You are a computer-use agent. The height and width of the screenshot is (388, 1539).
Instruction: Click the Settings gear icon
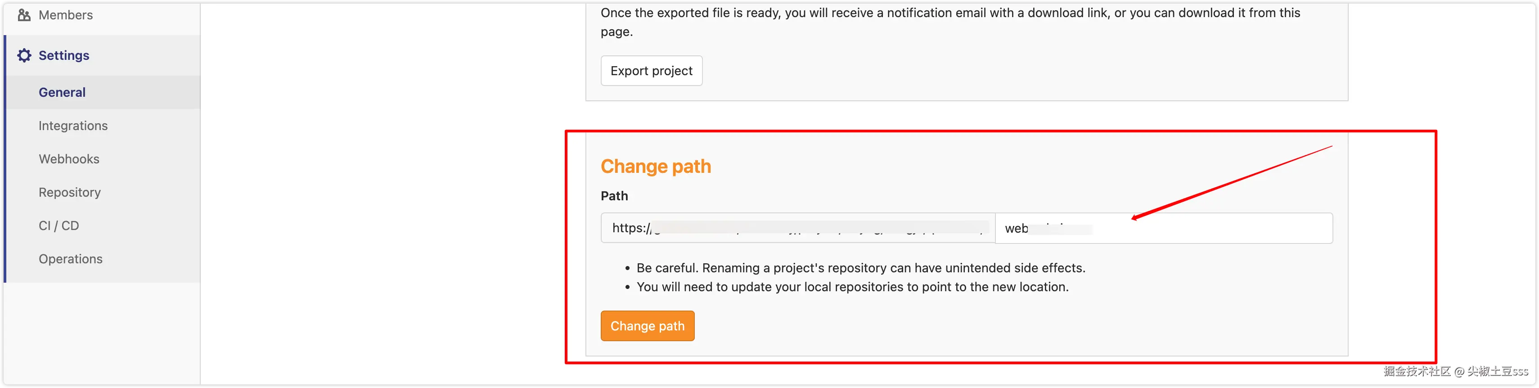point(24,56)
